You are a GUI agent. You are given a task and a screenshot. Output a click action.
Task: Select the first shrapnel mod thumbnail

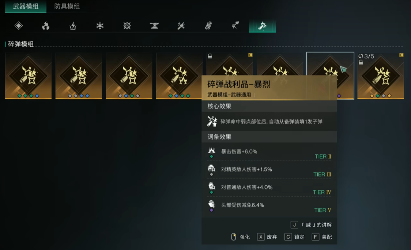(28, 76)
